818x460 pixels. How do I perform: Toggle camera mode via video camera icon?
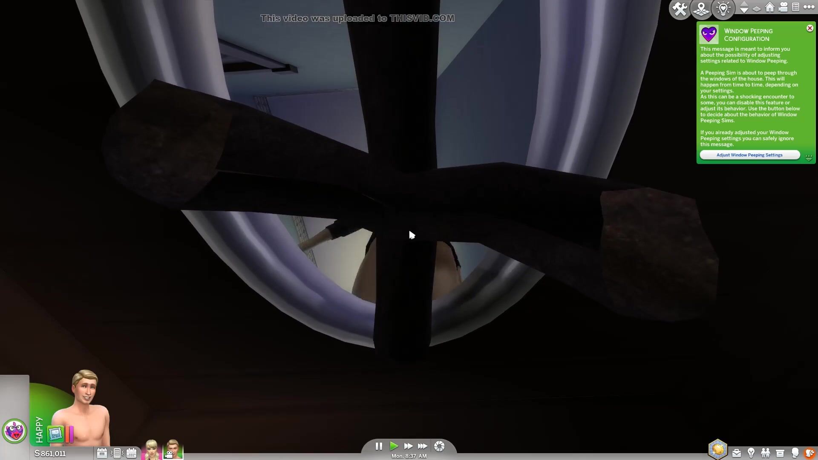[x=783, y=7]
